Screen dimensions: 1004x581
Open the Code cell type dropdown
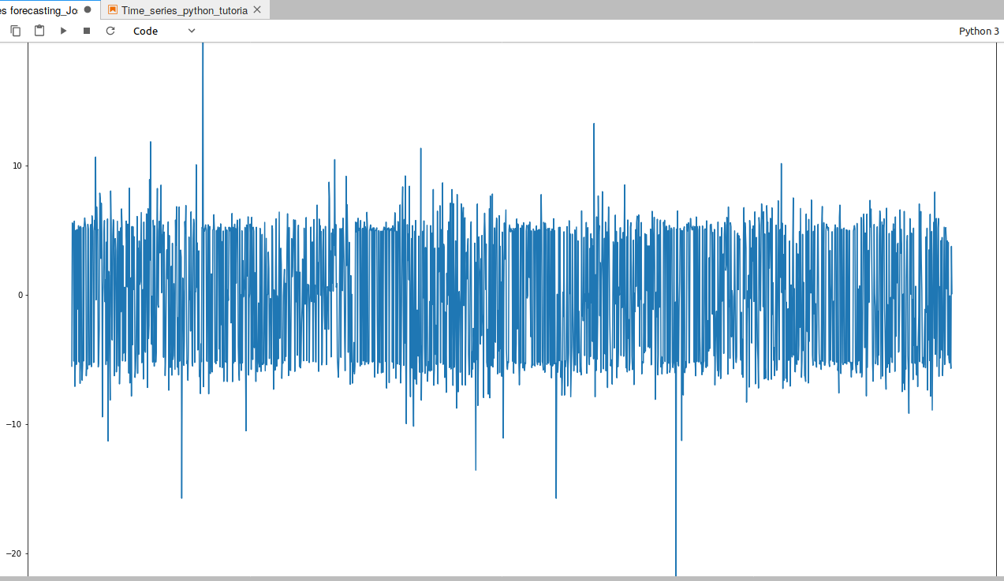[x=164, y=31]
